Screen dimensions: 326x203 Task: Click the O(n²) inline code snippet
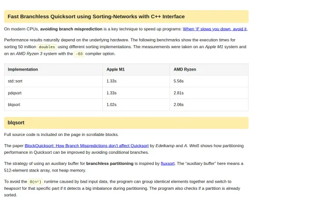tap(35, 182)
